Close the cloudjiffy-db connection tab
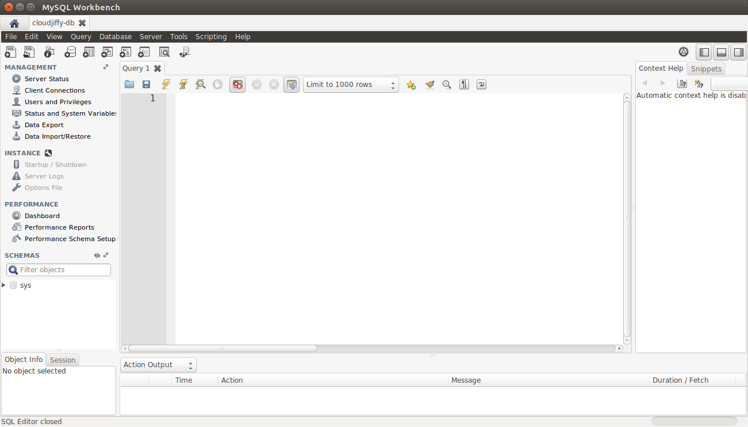Screen dimensions: 748x427 82,23
